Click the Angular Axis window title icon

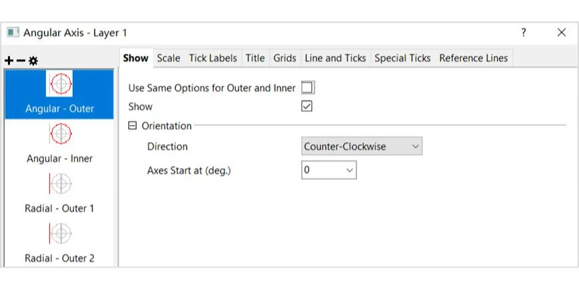pyautogui.click(x=13, y=33)
